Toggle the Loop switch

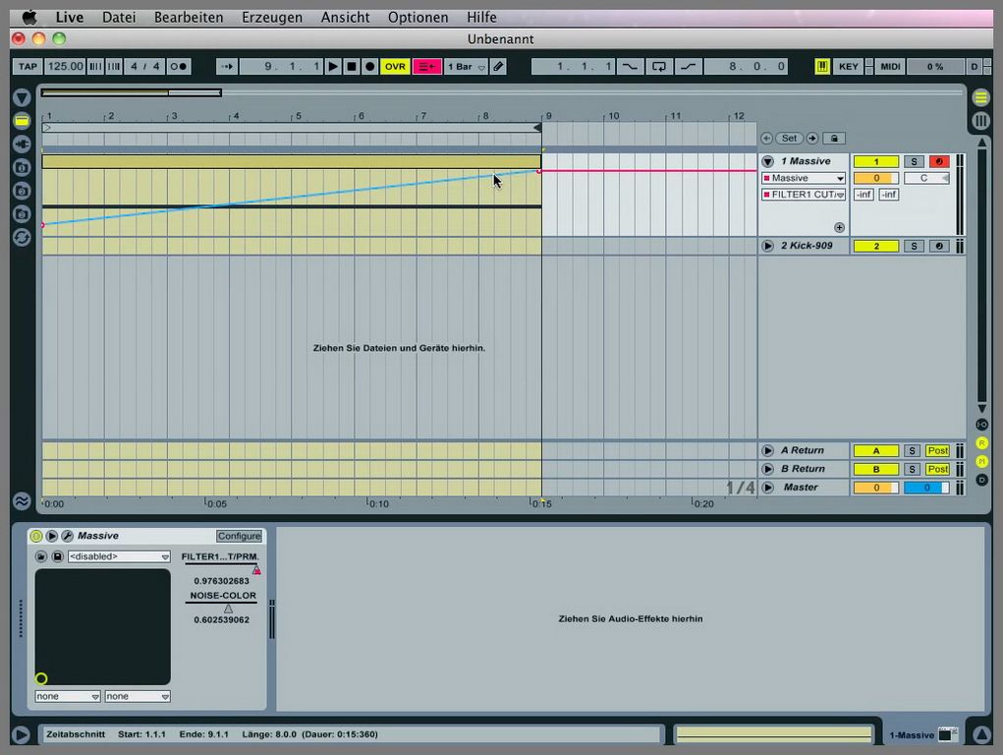[659, 66]
